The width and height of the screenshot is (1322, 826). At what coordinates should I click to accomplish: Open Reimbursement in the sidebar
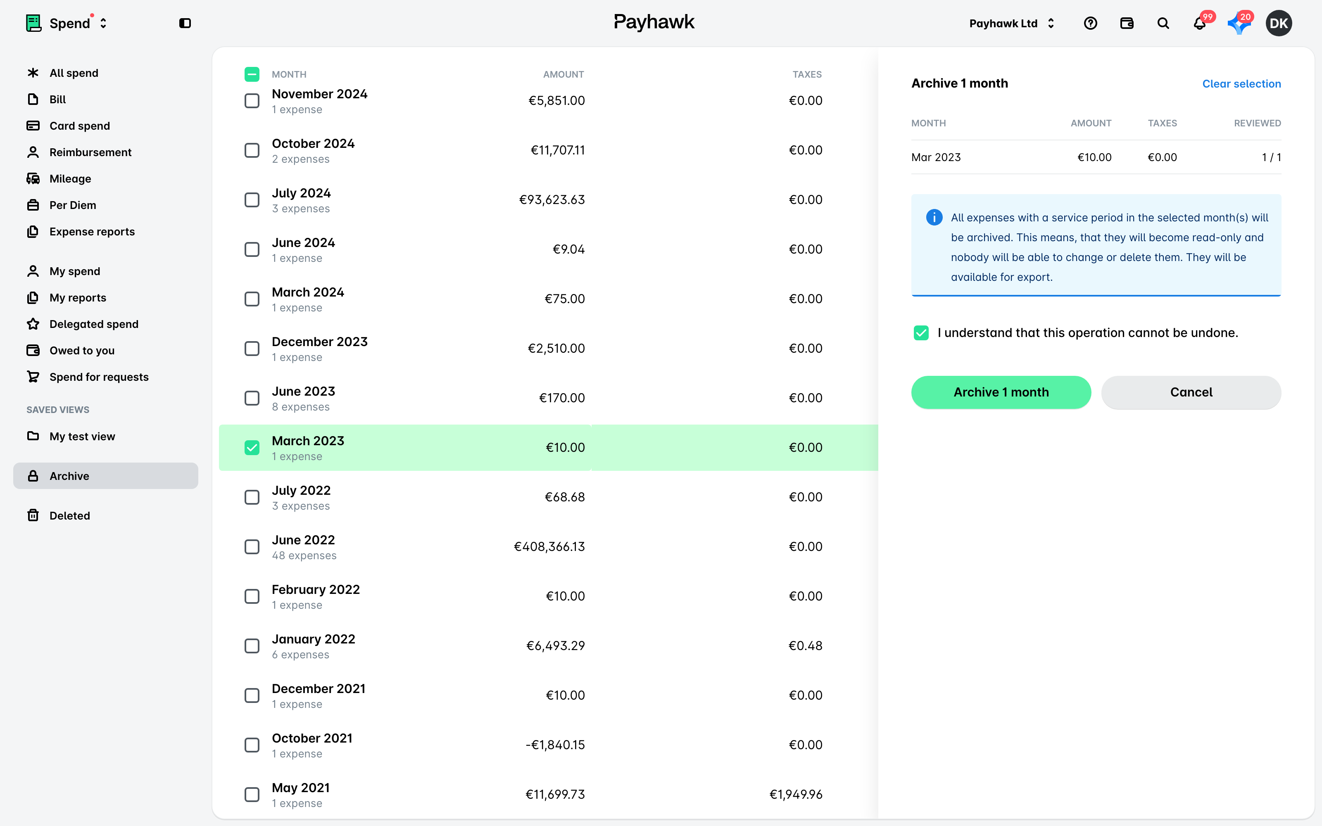pyautogui.click(x=105, y=152)
